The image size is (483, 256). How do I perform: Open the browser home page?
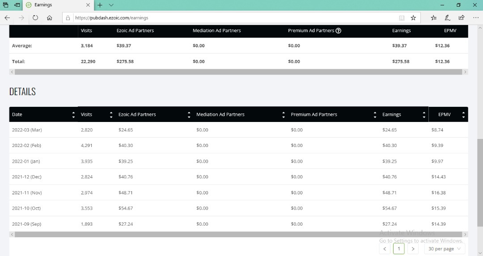(49, 18)
